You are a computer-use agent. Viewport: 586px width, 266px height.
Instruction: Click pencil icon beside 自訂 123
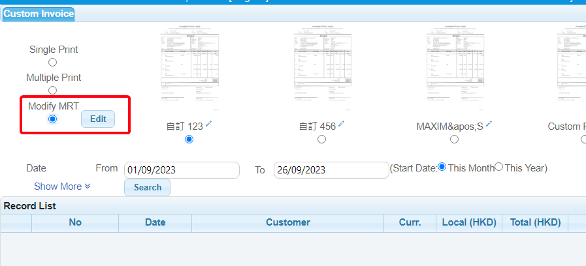[x=208, y=124]
